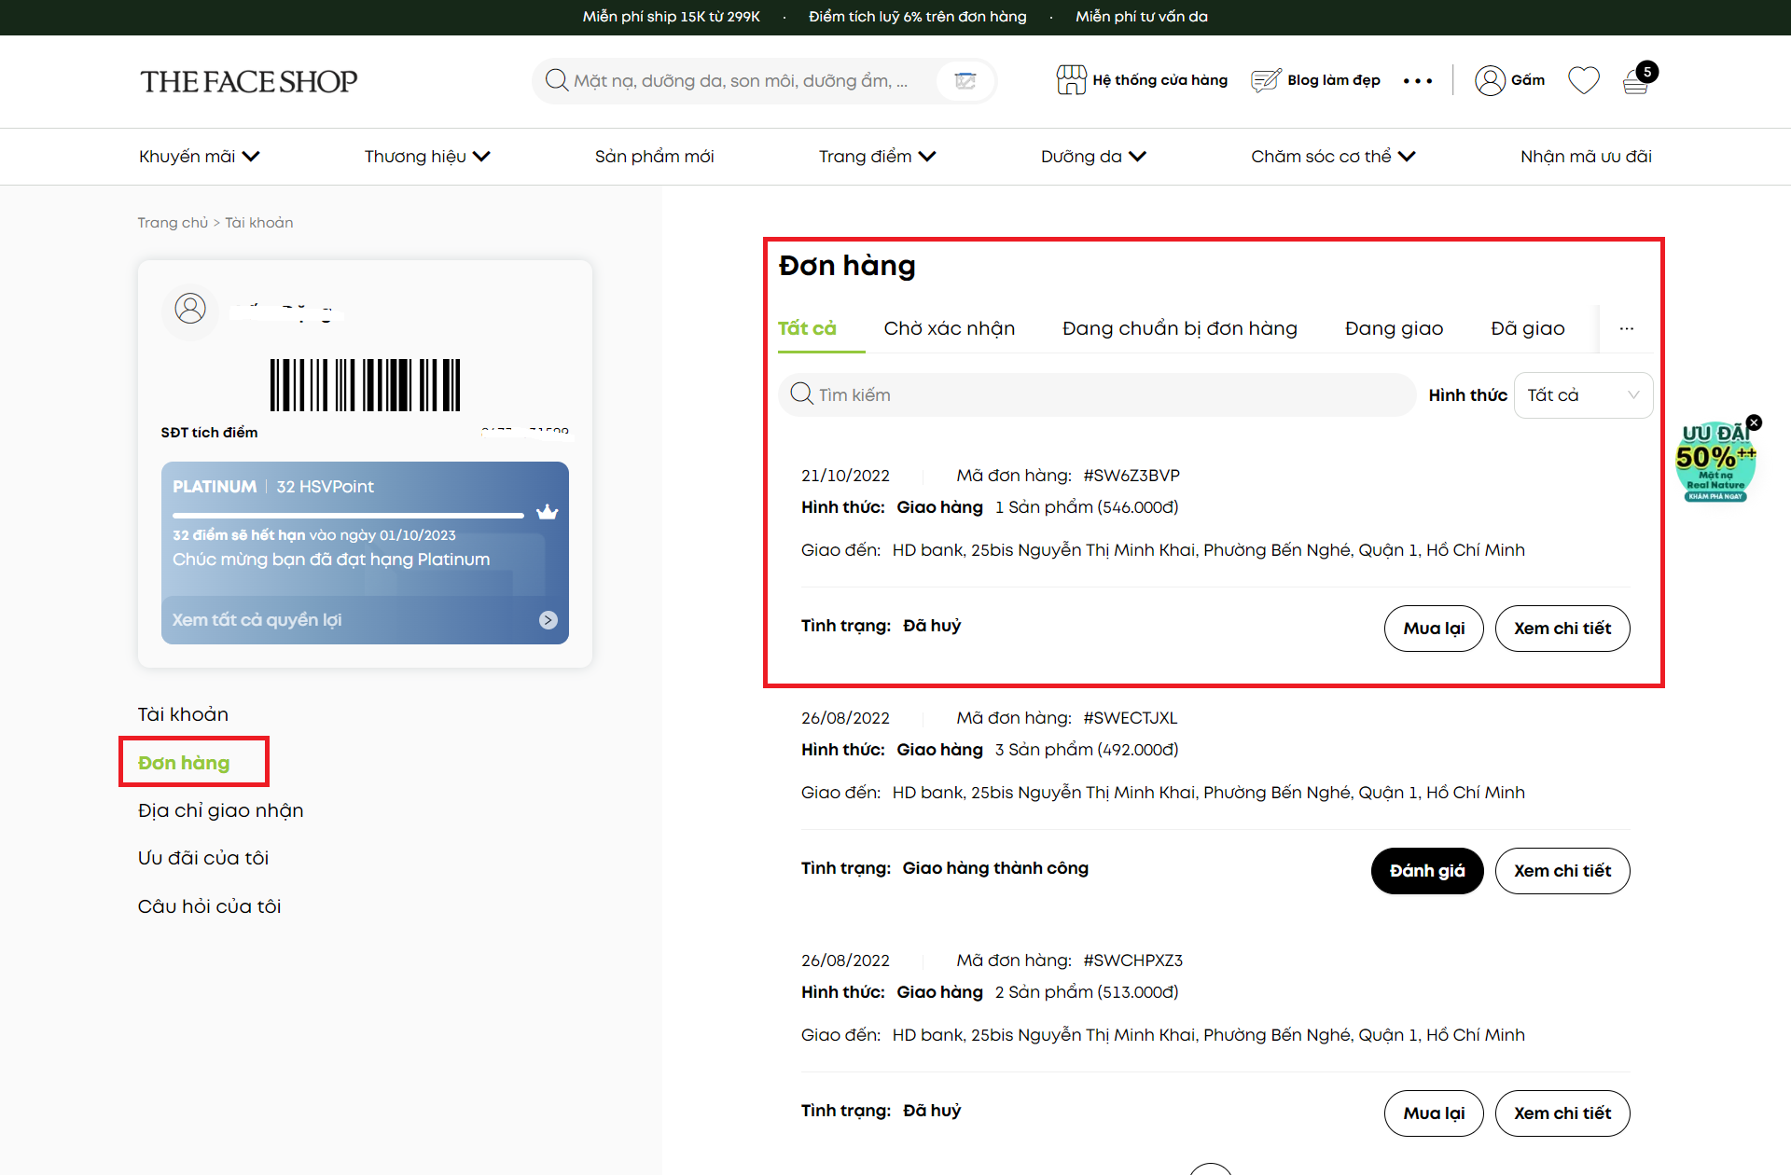
Task: Click order code #SWCHPXZ3
Action: [1133, 961]
